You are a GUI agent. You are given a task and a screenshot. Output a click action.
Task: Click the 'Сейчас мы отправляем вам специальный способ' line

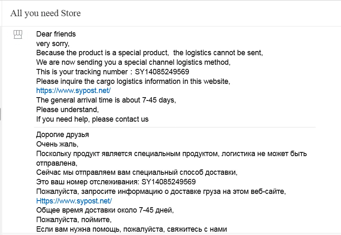[137, 172]
